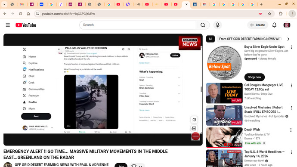Screen dimensions: 297x167
Task: Open YouTube notifications bell
Action: tap(274, 25)
